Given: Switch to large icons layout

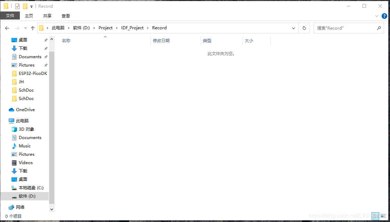Looking at the screenshot, I should pyautogui.click(x=382, y=216).
